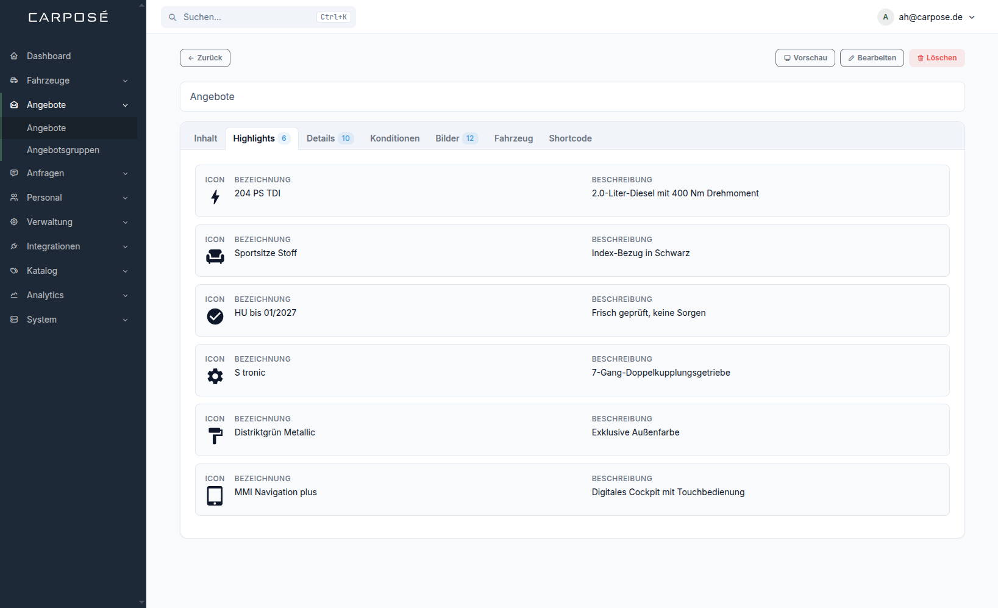Click the sidebar scrollbar down arrow

[142, 603]
